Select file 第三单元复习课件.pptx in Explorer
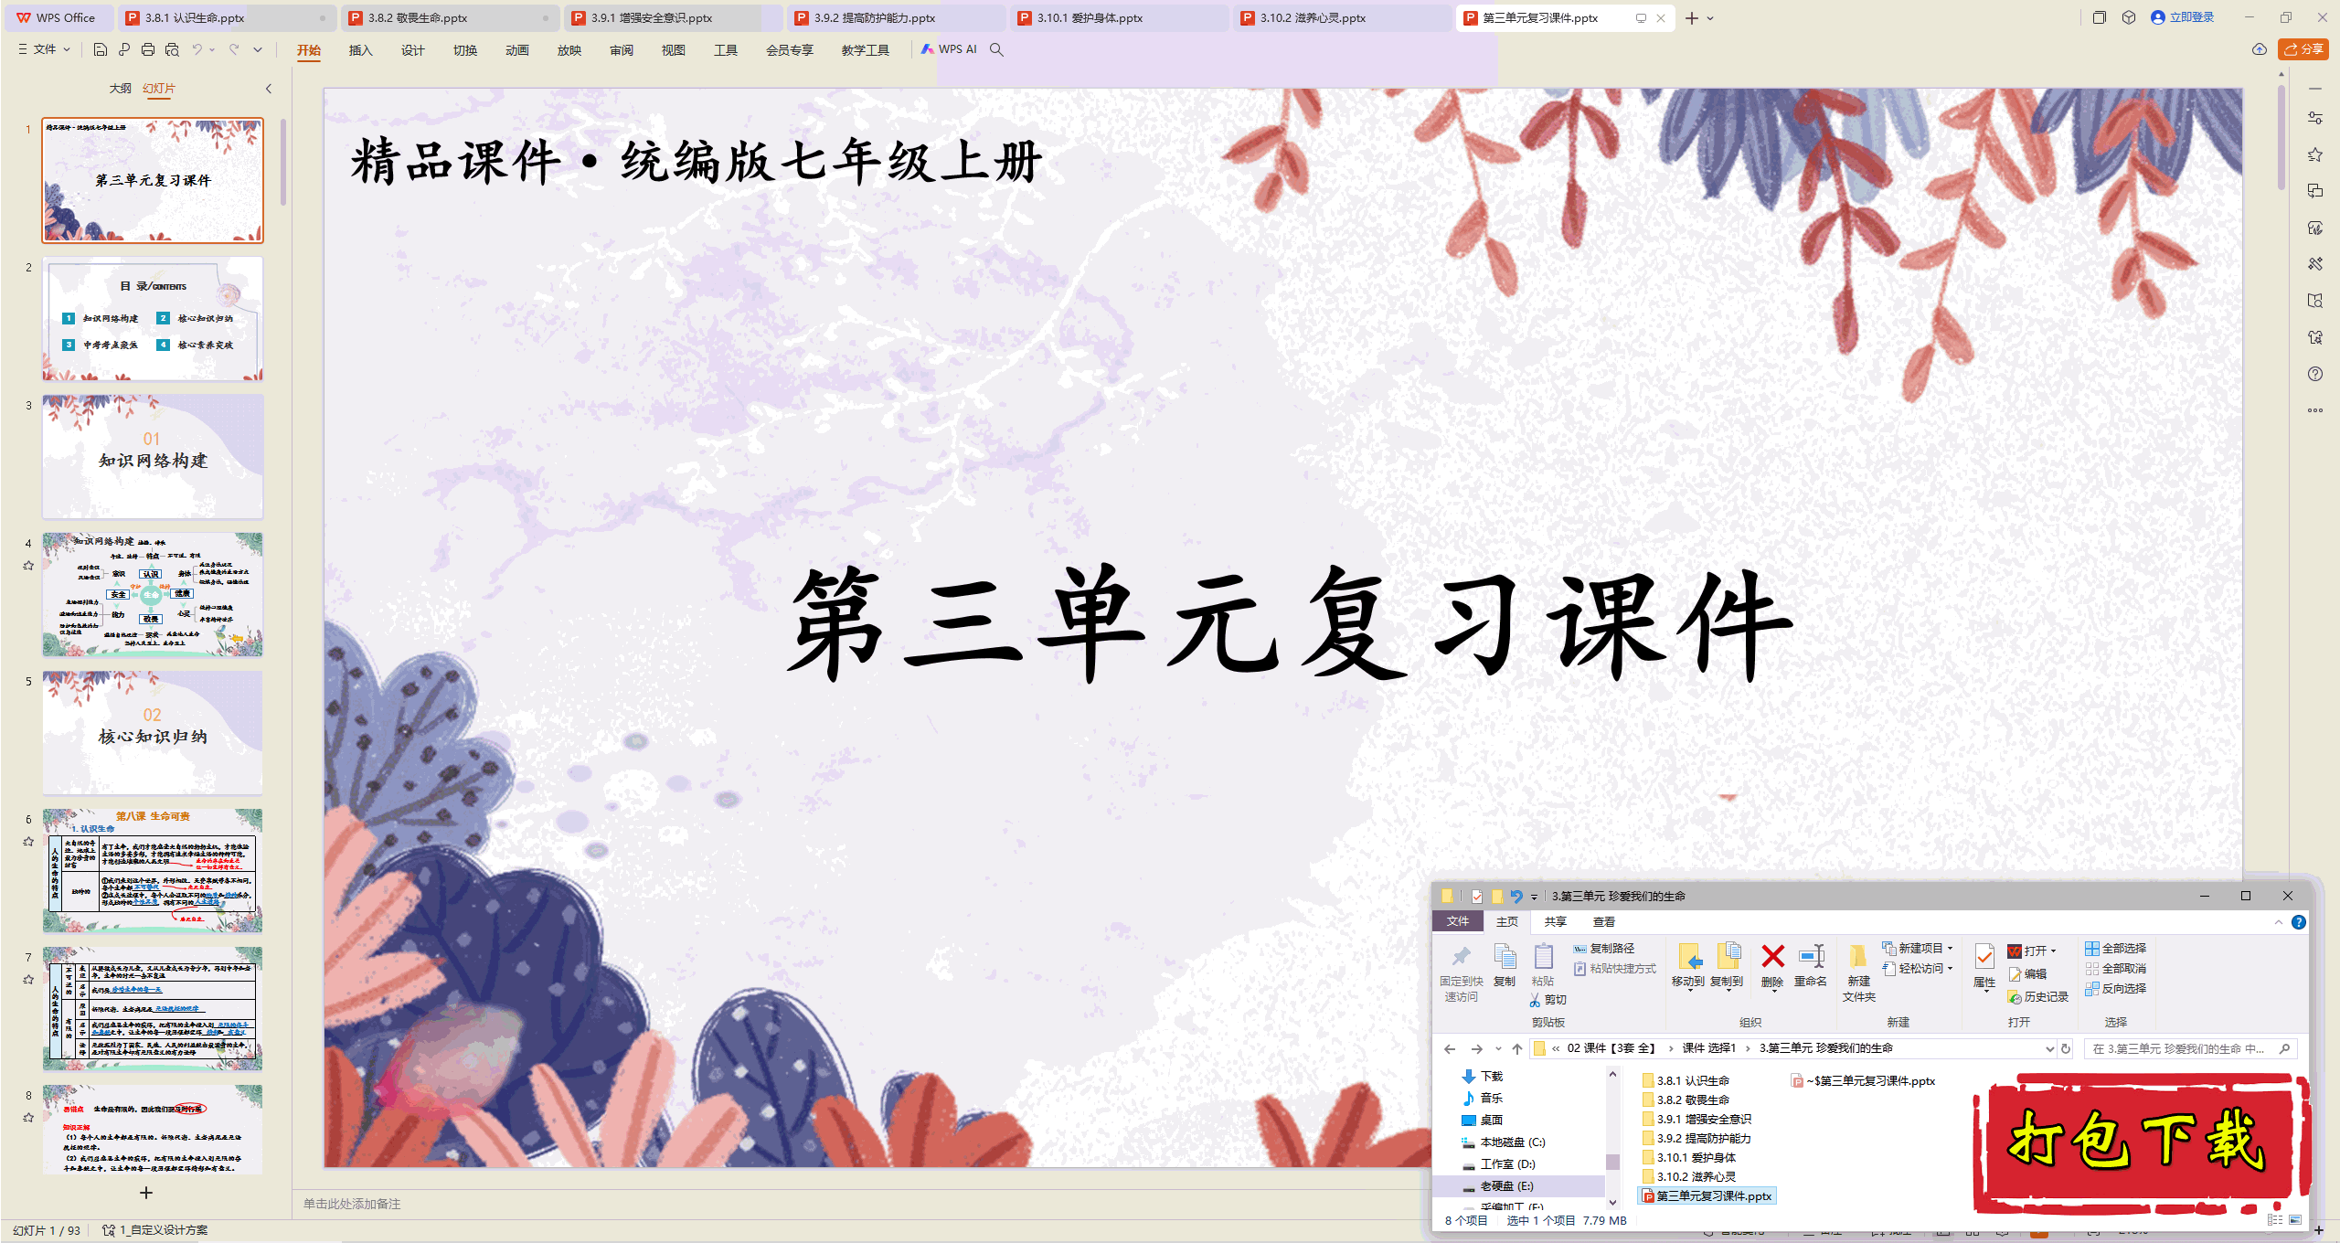Viewport: 2340px width, 1243px height. pos(1707,1196)
